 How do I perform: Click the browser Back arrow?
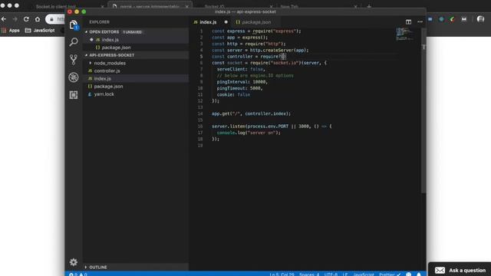pos(4,19)
